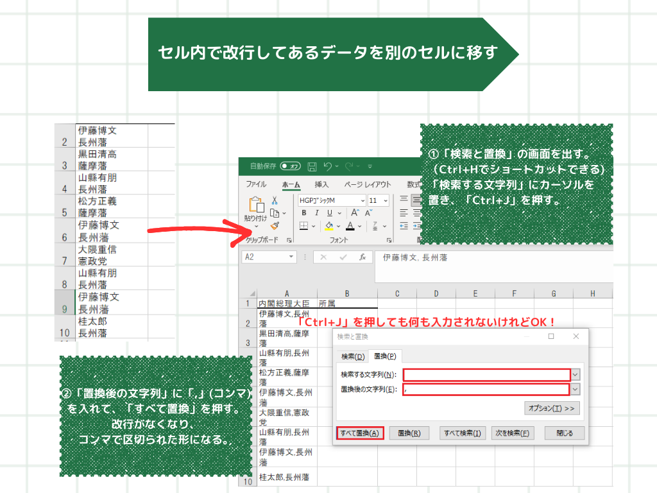Toggle Bold formatting
Screen dimensions: 657x493
[x=304, y=212]
